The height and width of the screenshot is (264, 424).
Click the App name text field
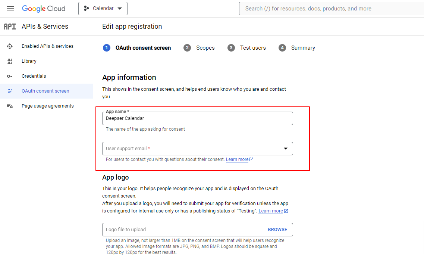pos(197,118)
